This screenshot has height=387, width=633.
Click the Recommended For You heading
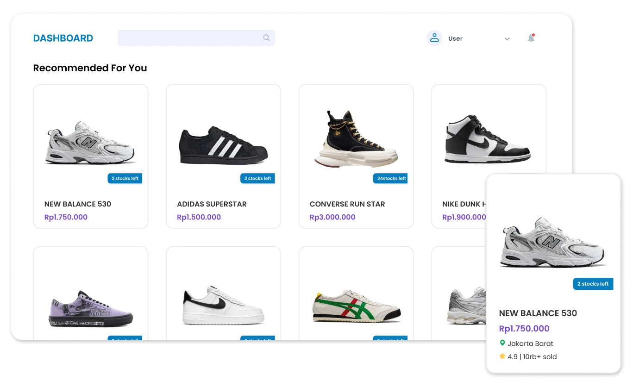tap(90, 68)
